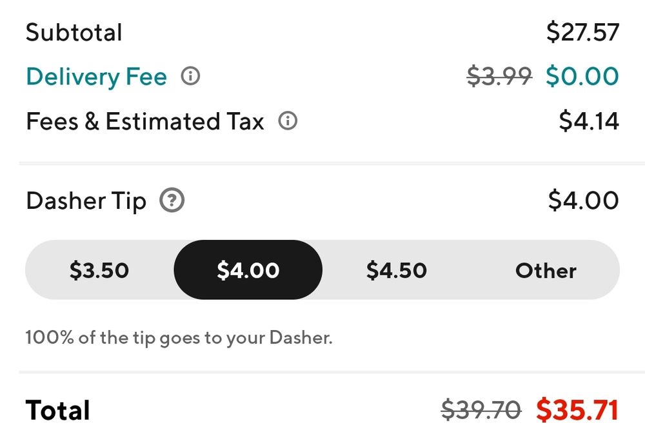Keep the $4.00 tip selected
This screenshot has height=441, width=645.
247,270
